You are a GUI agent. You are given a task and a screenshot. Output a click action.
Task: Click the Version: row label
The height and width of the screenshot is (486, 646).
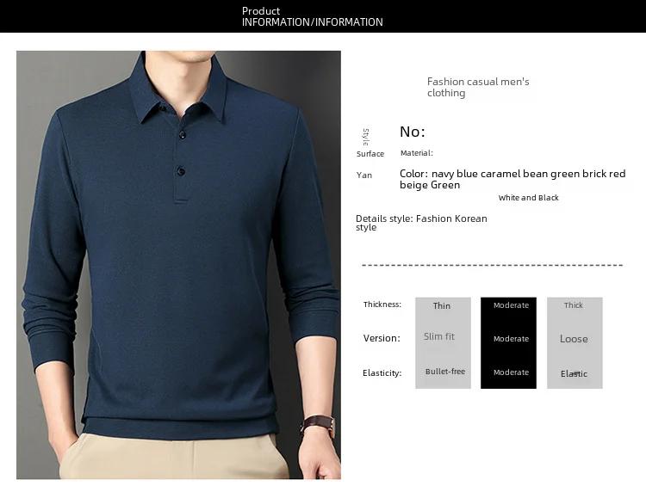[x=382, y=338]
